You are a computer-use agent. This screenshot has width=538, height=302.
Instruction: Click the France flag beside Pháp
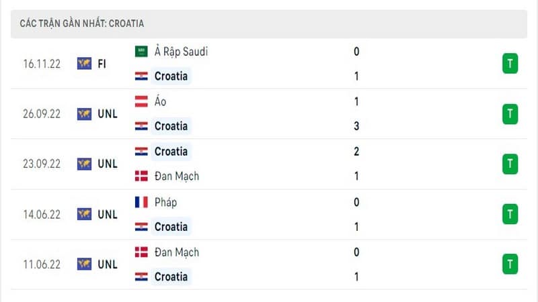coord(141,202)
